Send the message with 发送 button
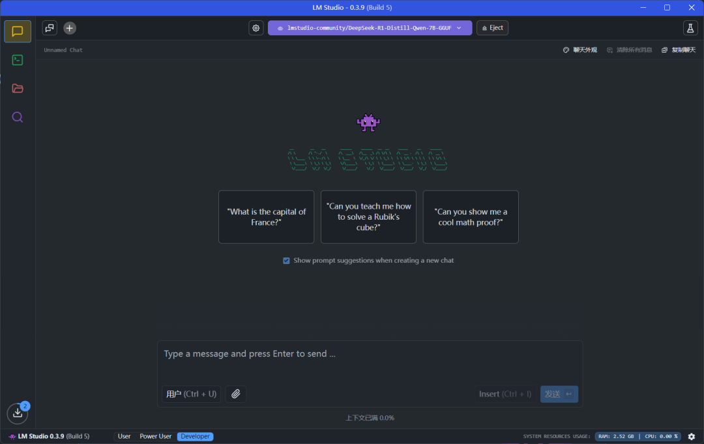The width and height of the screenshot is (704, 444). [559, 394]
